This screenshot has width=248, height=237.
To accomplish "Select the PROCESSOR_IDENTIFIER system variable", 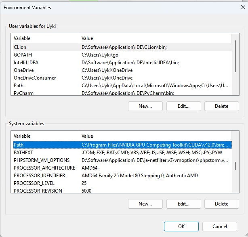I will (122, 176).
